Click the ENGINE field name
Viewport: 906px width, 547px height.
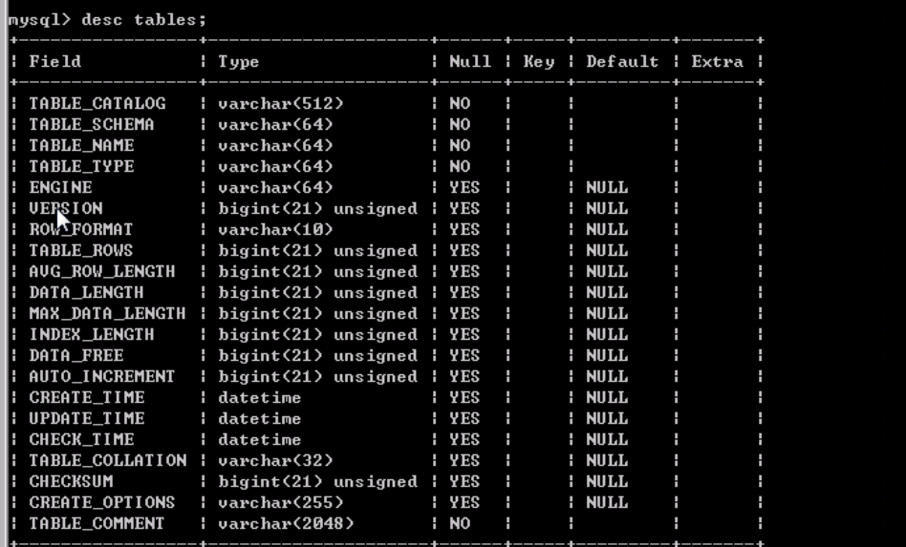click(61, 187)
